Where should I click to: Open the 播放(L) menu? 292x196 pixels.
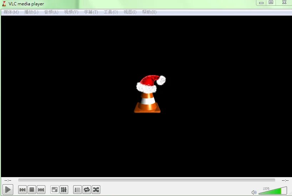pyautogui.click(x=31, y=12)
